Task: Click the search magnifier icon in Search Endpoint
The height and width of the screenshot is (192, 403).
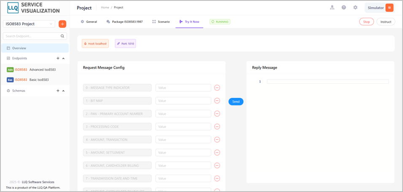Action: (x=62, y=36)
